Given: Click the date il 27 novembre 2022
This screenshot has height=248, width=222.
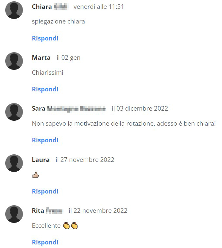Looking at the screenshot, I should (85, 160).
